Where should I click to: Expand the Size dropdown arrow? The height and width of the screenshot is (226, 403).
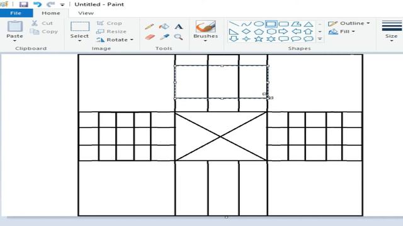pos(392,41)
